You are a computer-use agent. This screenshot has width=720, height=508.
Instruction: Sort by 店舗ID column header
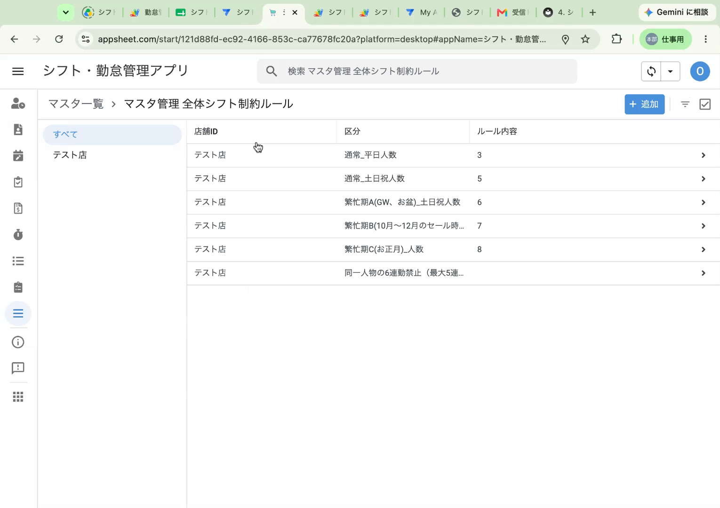(x=206, y=132)
